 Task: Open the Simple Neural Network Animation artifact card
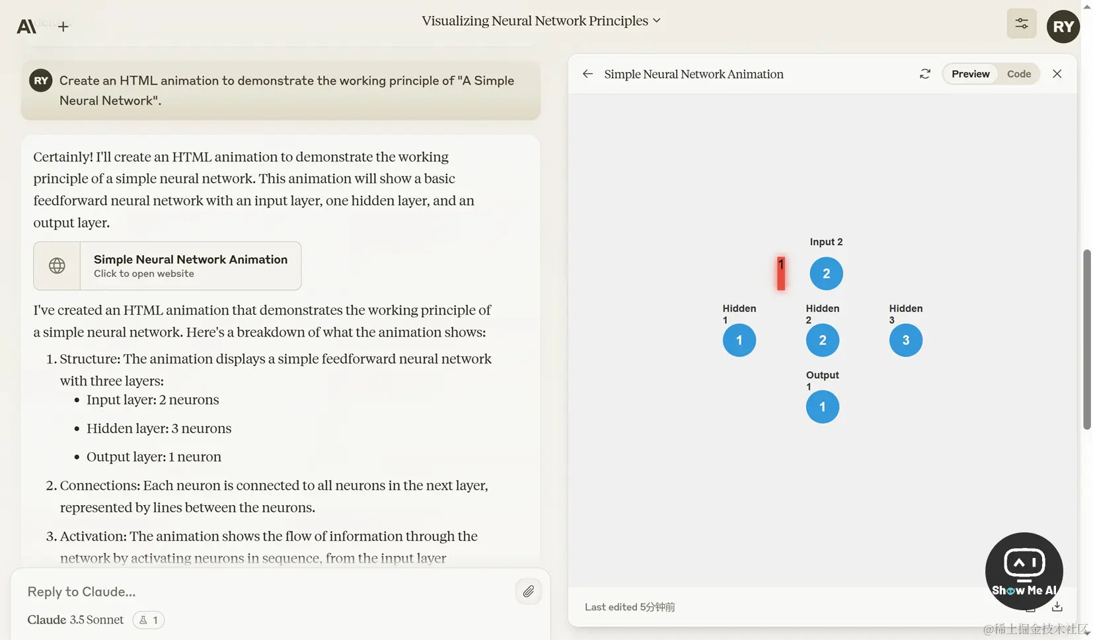tap(167, 266)
